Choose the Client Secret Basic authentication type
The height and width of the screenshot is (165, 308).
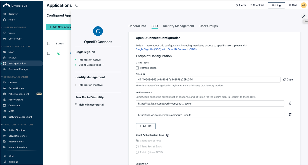(137, 146)
